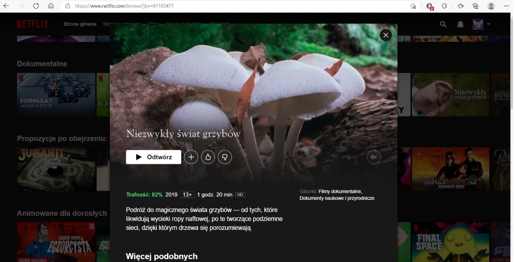Rate title with thumbs up icon
Viewport: 515px width, 262px height.
point(208,157)
